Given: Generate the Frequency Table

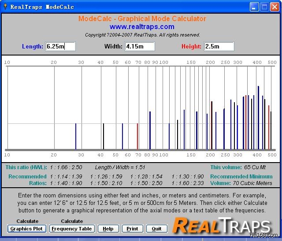Looking at the screenshot, I should tap(71, 229).
